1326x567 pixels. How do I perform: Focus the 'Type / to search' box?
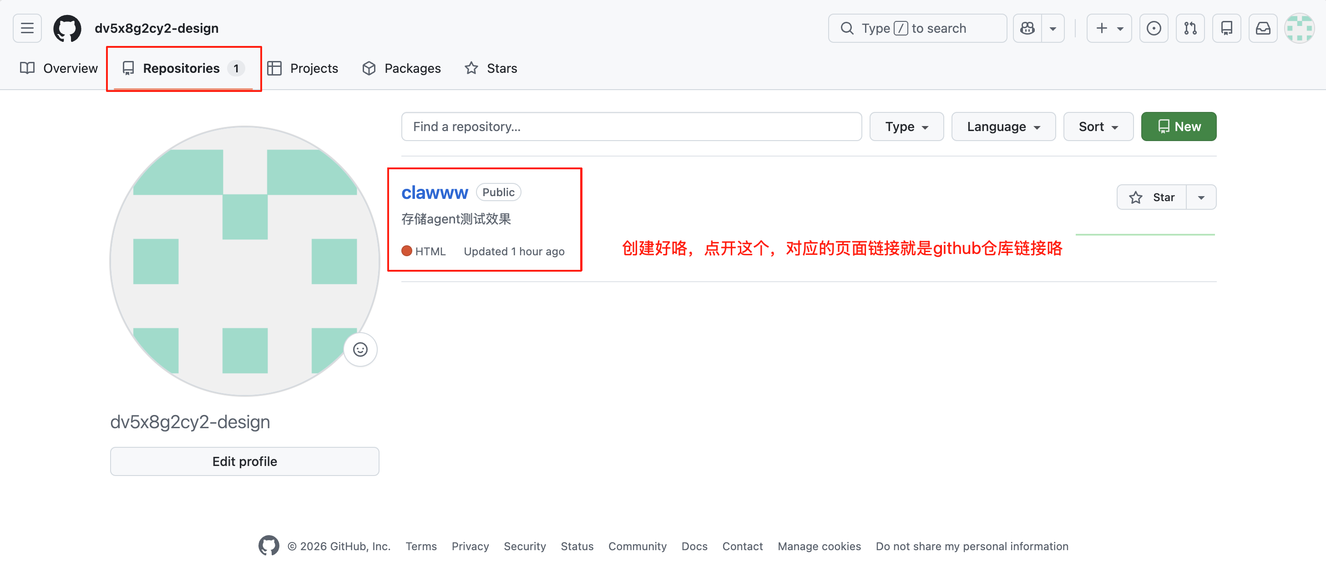[917, 28]
